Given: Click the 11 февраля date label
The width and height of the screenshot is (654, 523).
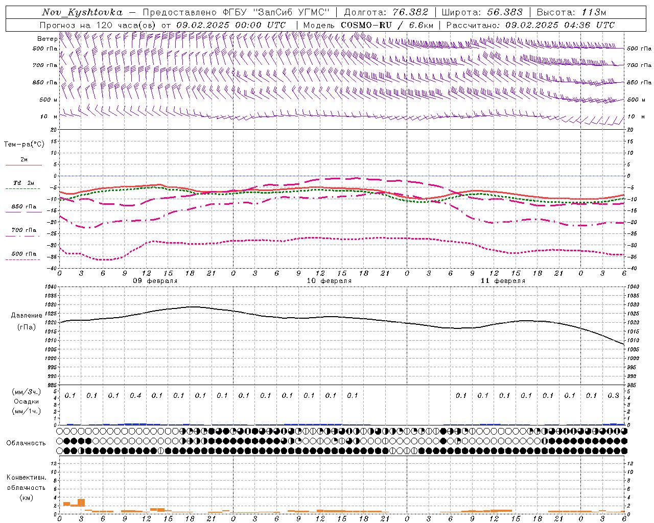Looking at the screenshot, I should [503, 281].
